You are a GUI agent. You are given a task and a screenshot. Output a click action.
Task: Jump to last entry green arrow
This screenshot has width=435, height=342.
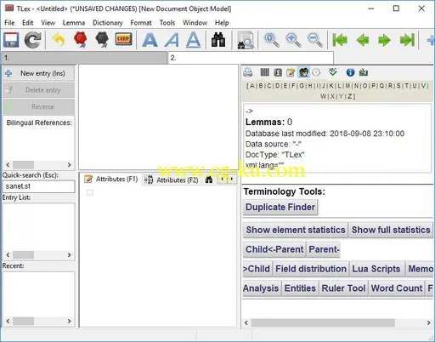click(407, 40)
